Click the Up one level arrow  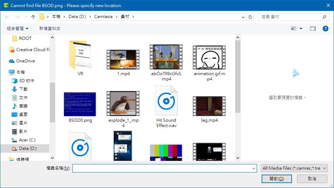[x=33, y=17]
